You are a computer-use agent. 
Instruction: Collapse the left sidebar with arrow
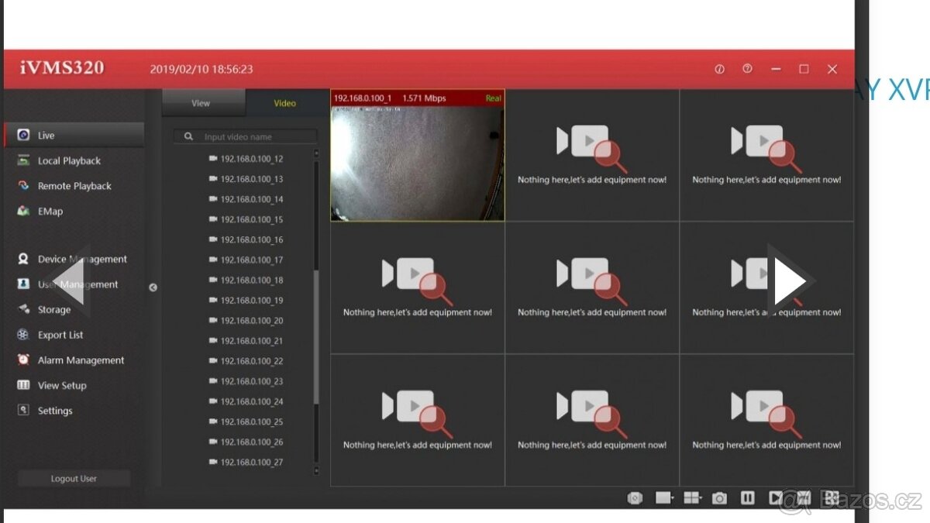(x=153, y=287)
